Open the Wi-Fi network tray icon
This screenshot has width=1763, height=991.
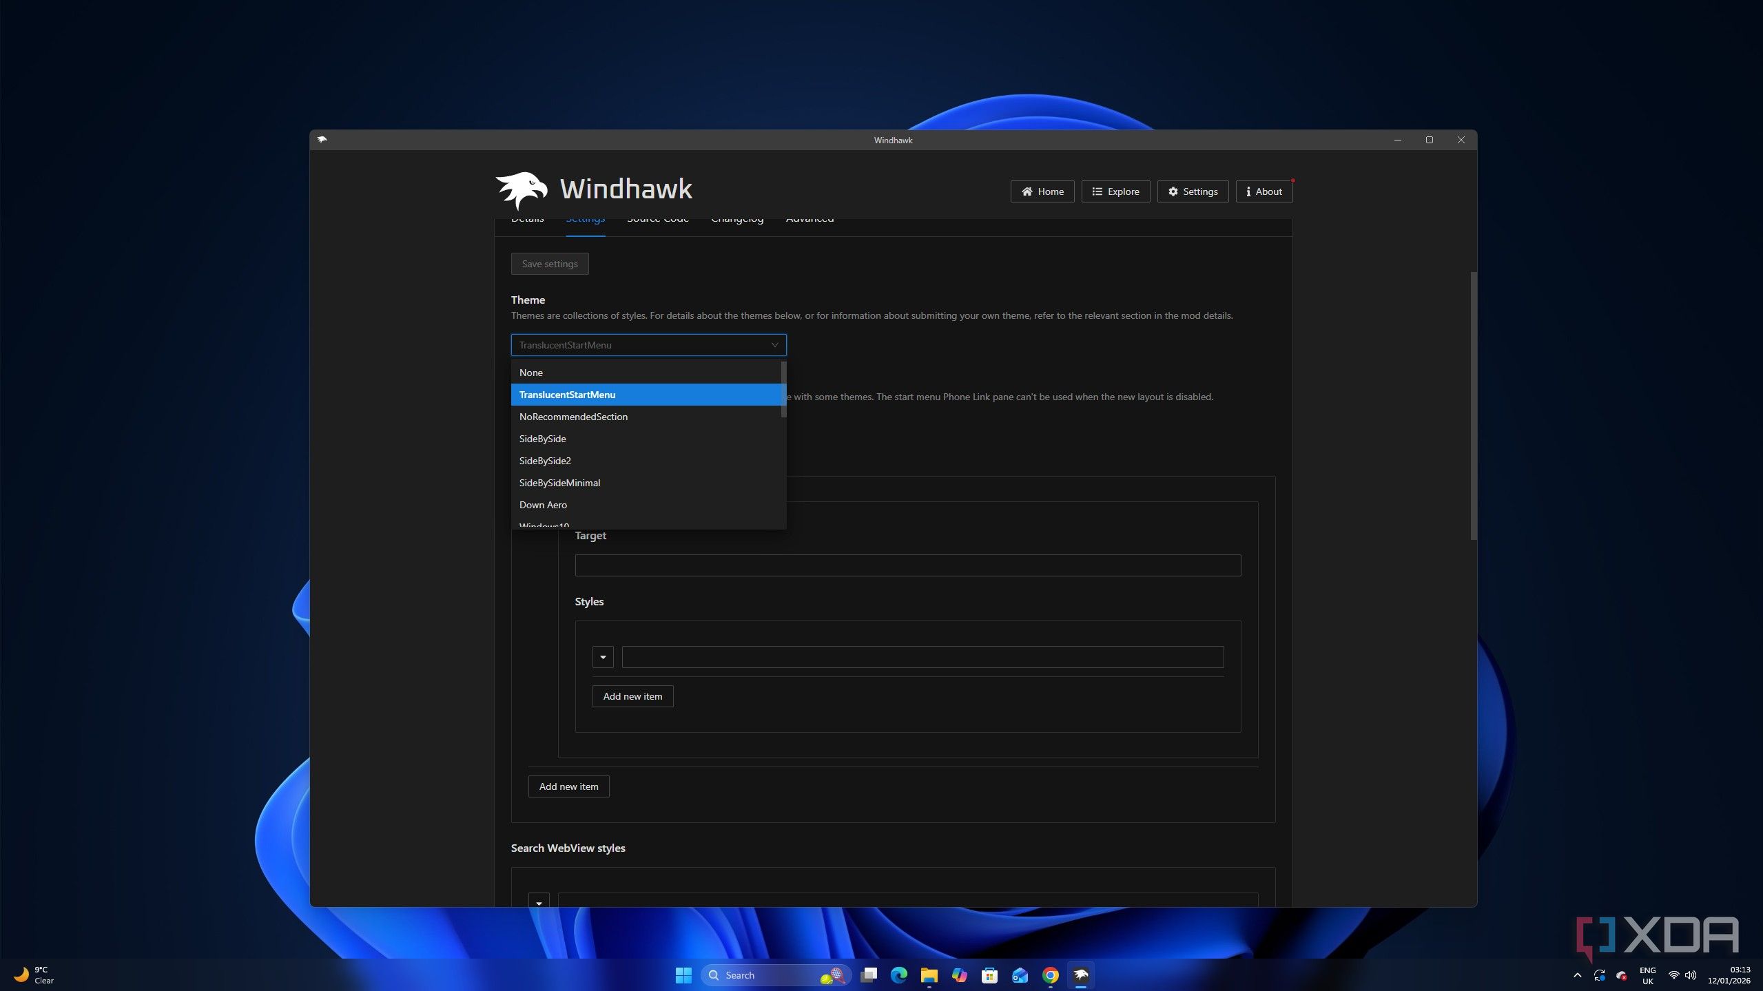(1673, 975)
